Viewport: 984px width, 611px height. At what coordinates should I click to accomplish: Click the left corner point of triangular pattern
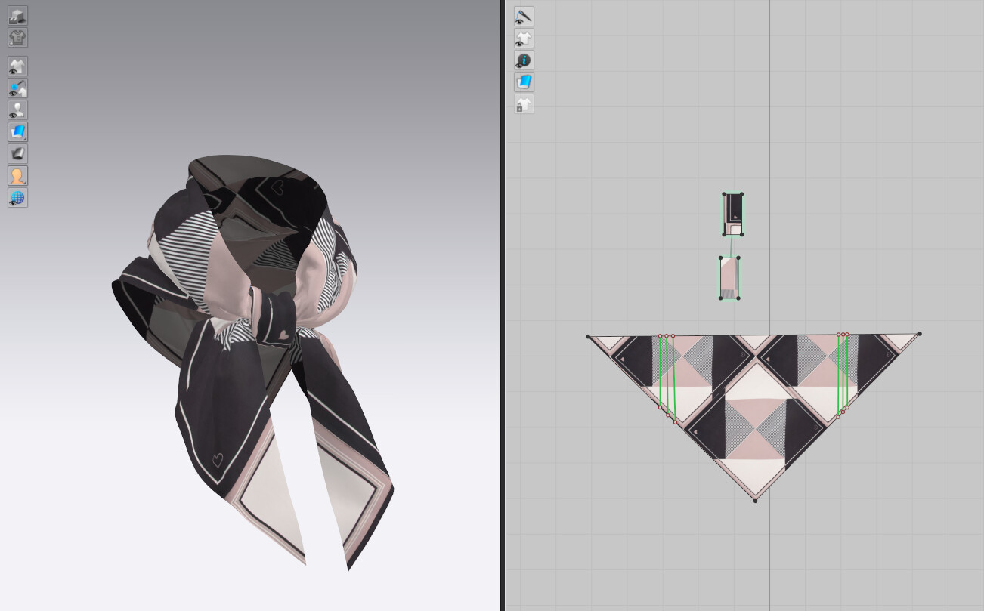click(588, 336)
